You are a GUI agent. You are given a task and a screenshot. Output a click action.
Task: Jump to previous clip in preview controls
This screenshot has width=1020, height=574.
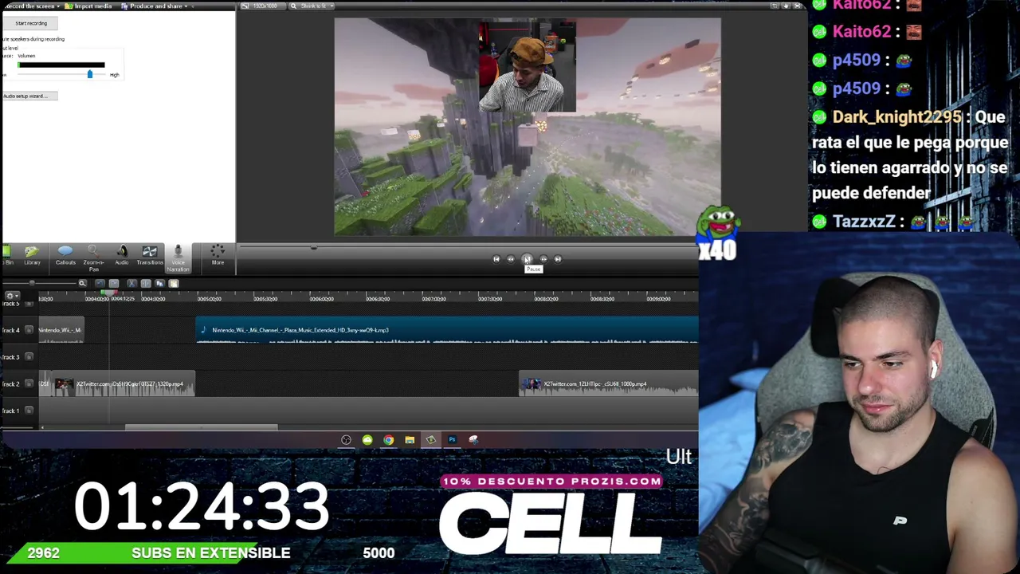tap(496, 259)
